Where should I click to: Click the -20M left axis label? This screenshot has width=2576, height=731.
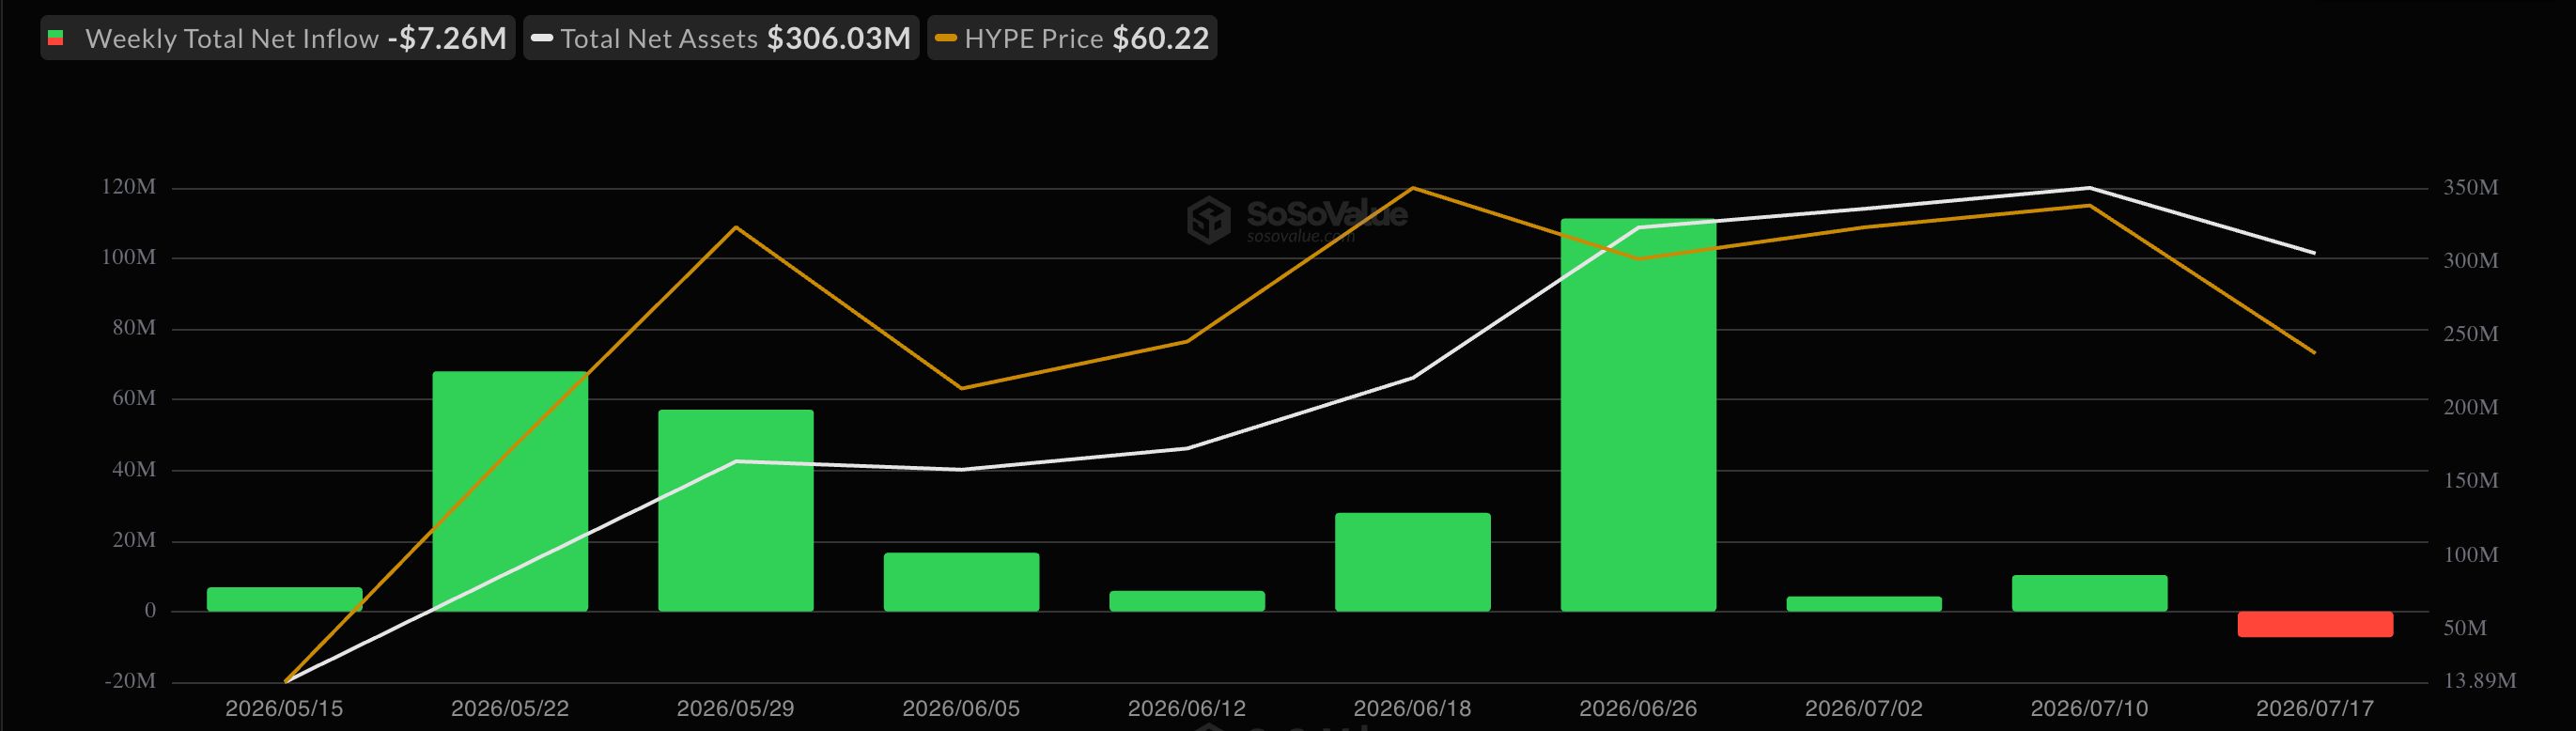pos(131,681)
